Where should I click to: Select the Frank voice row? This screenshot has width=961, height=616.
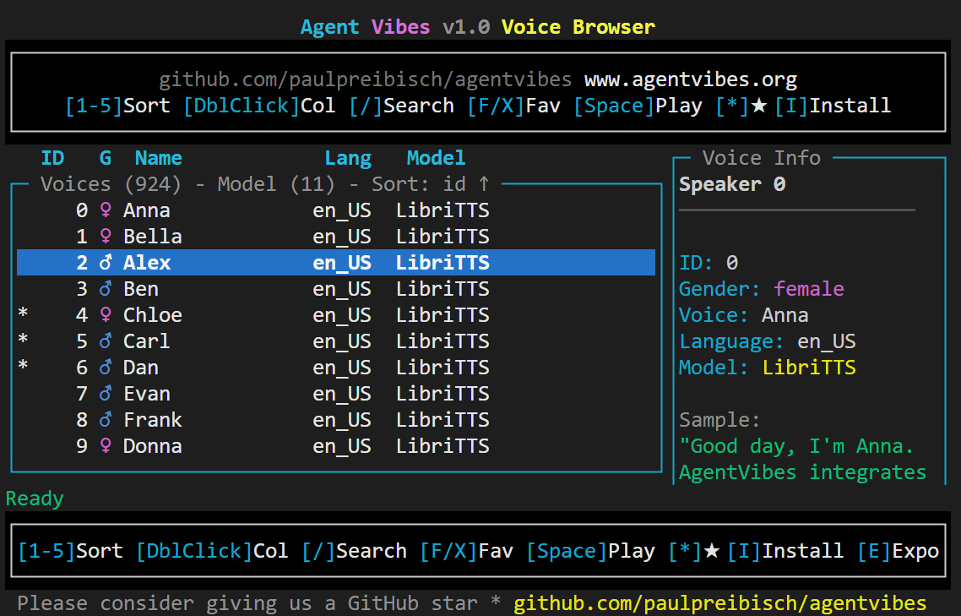(336, 420)
